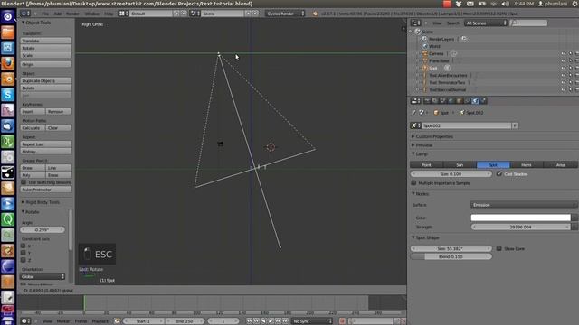Click the Strength value field
The height and width of the screenshot is (325, 579).
pyautogui.click(x=521, y=227)
